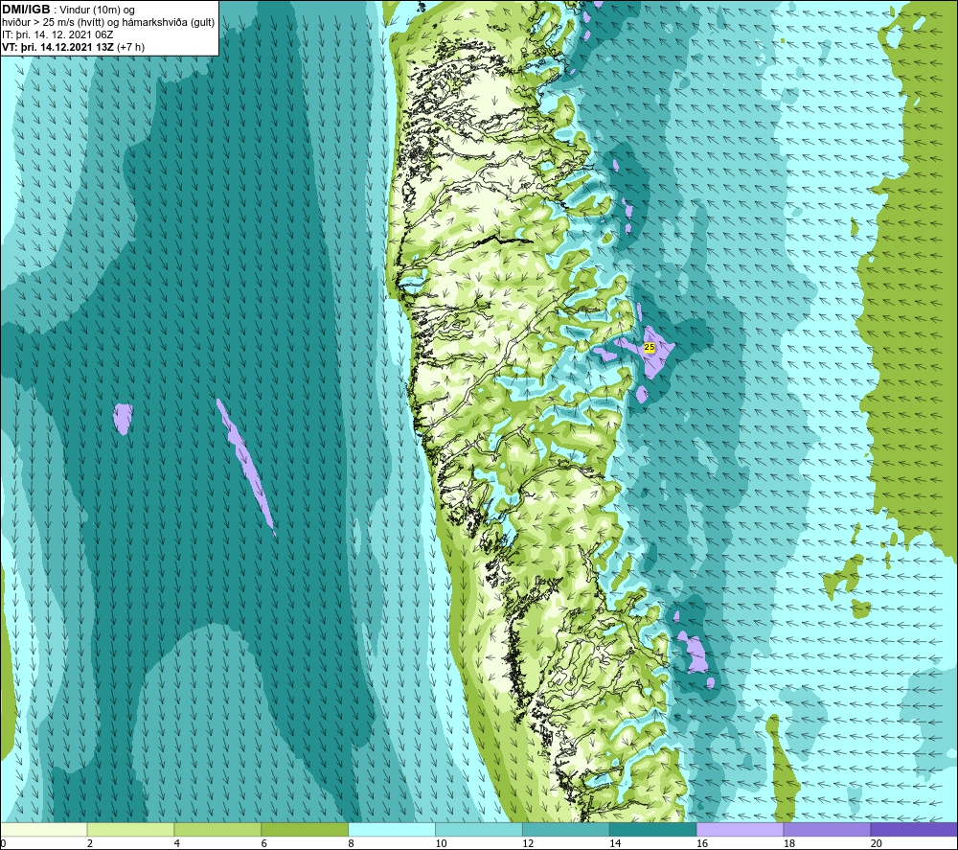Click the yellow 25 gust marker

[650, 347]
